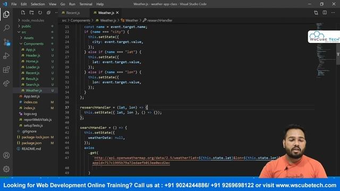Image resolution: width=340 pixels, height=191 pixels.
Task: Open the File menu
Action: tap(14, 4)
